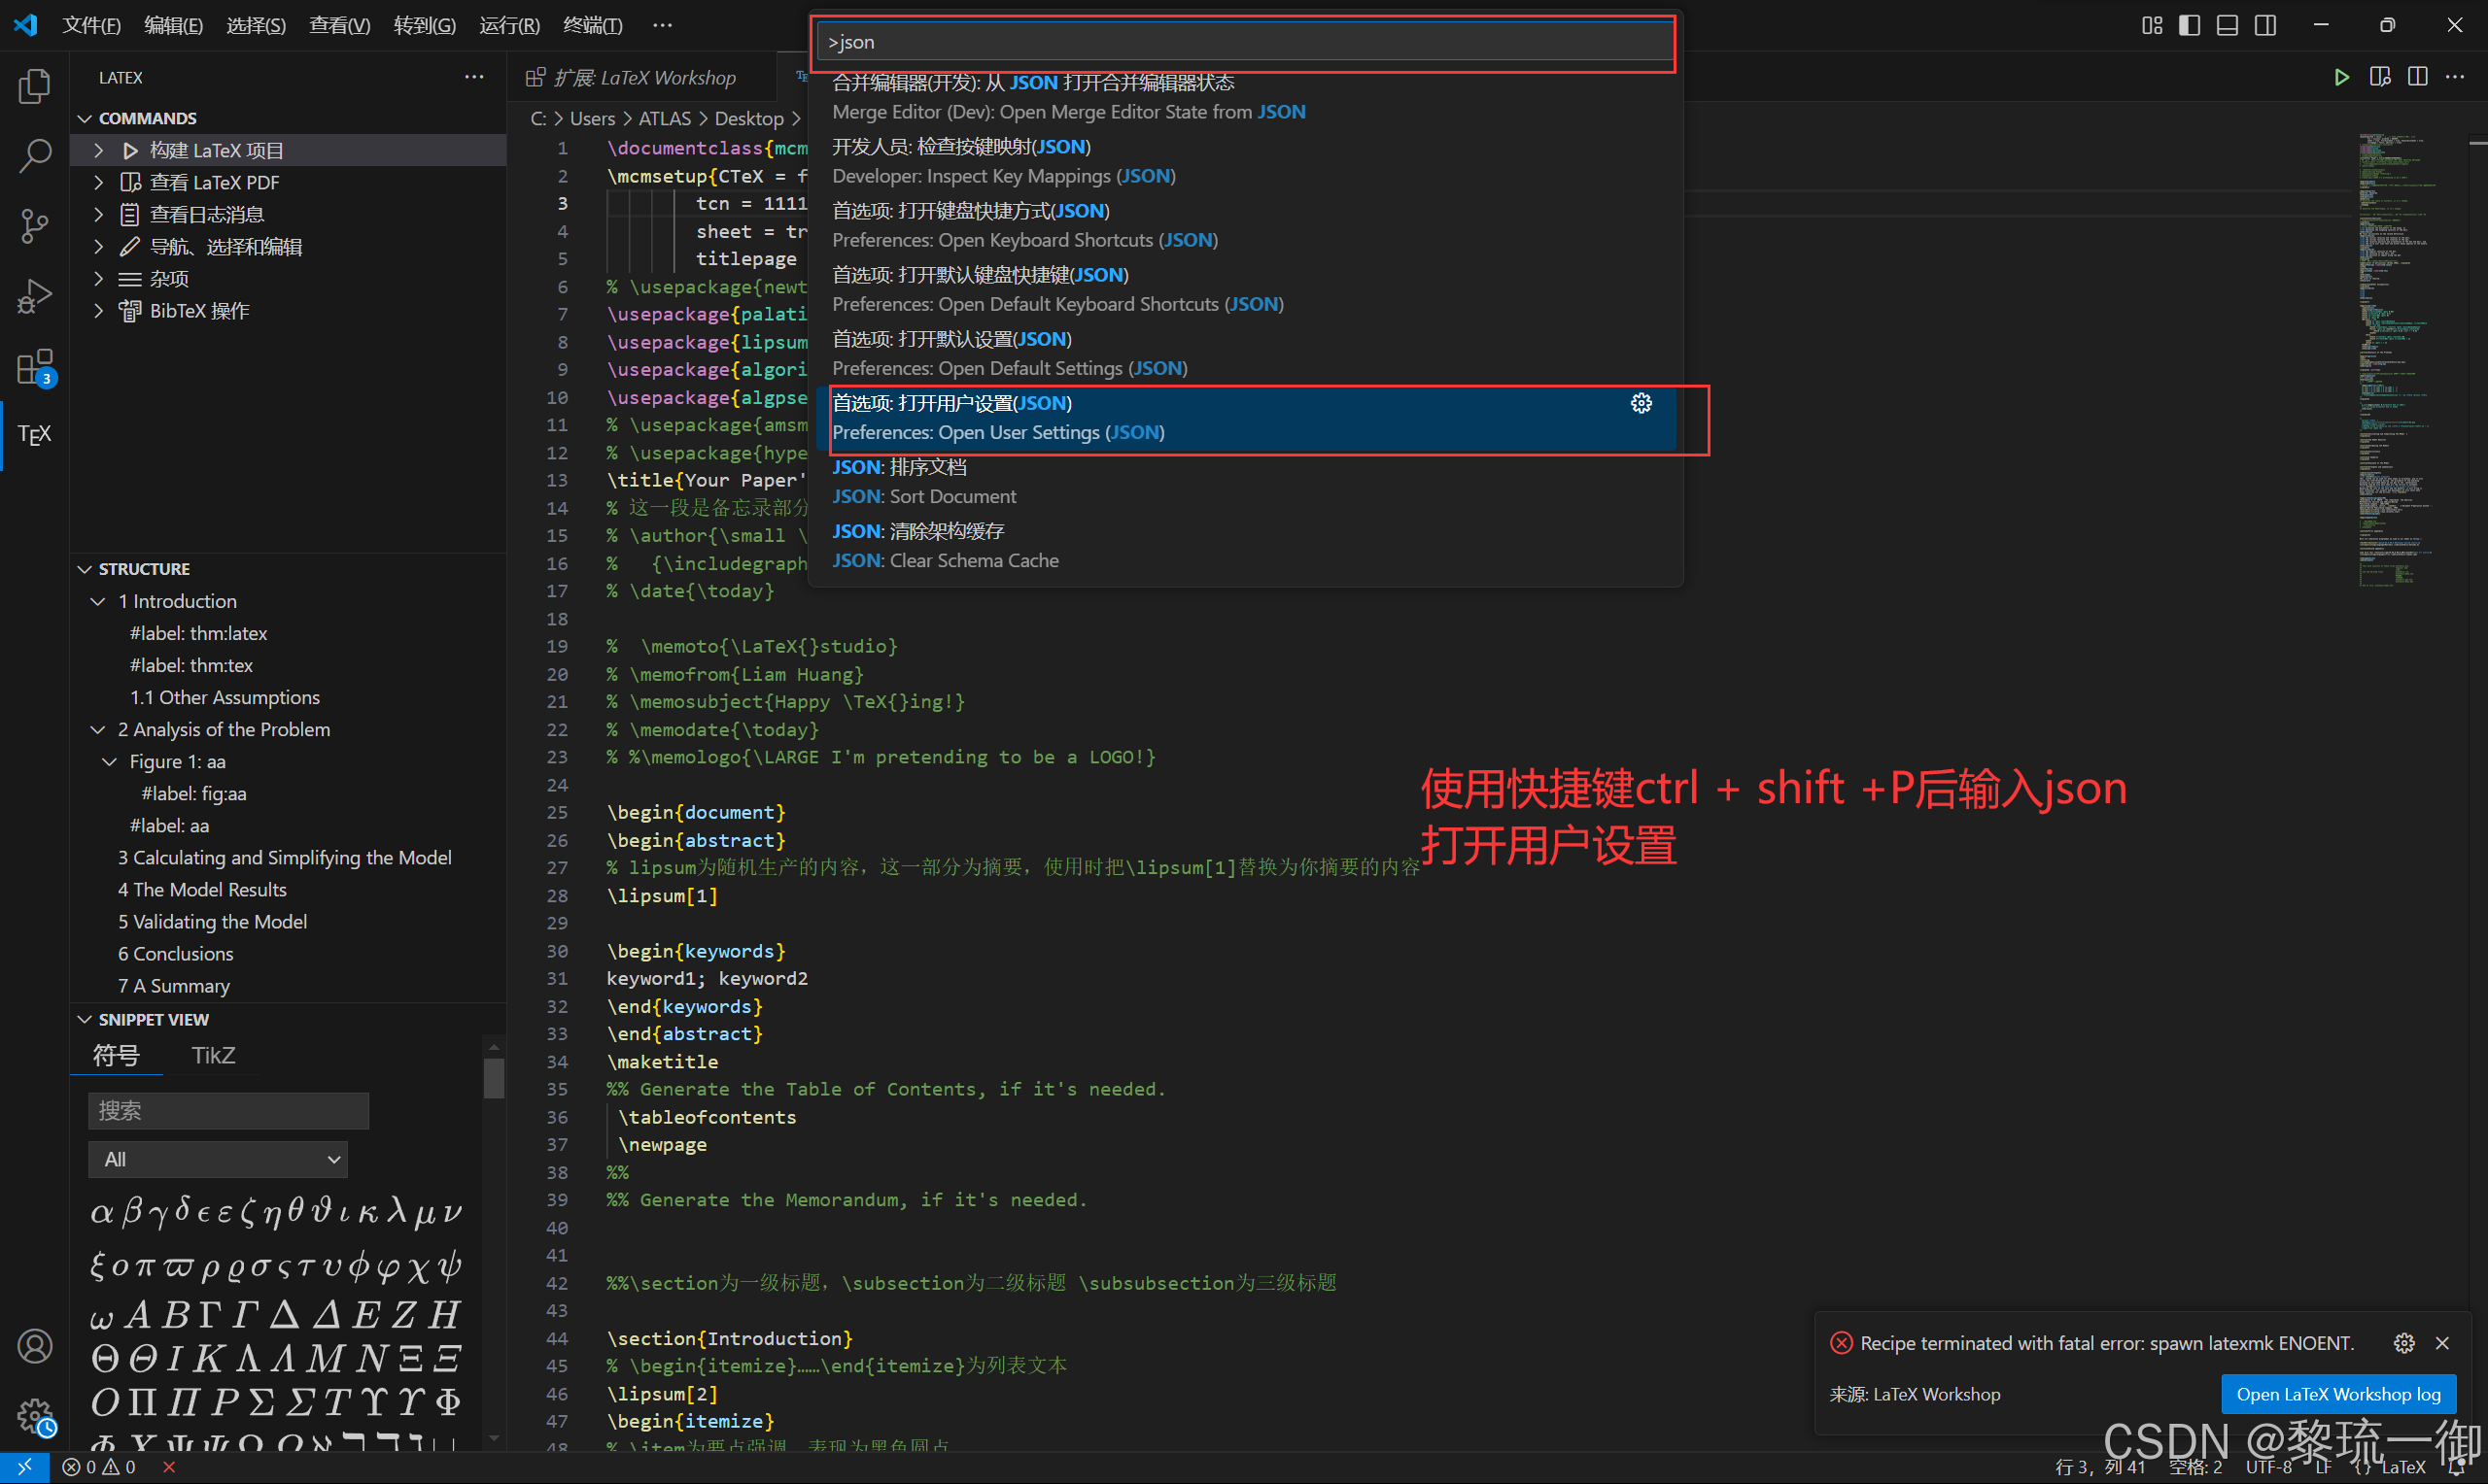This screenshot has height=1484, width=2488.
Task: Switch to the TikZ snippet tab
Action: (213, 1055)
